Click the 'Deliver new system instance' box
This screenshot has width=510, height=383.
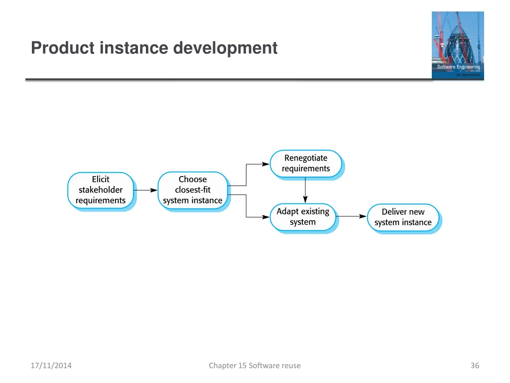click(x=403, y=217)
